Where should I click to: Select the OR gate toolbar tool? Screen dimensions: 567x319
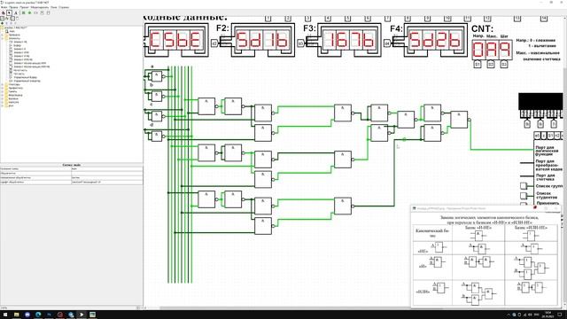pyautogui.click(x=48, y=12)
